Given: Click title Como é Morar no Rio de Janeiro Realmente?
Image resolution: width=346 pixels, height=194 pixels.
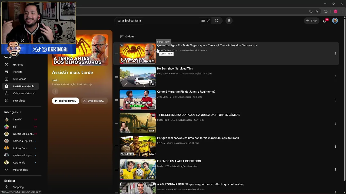Looking at the screenshot, I should pyautogui.click(x=186, y=92).
